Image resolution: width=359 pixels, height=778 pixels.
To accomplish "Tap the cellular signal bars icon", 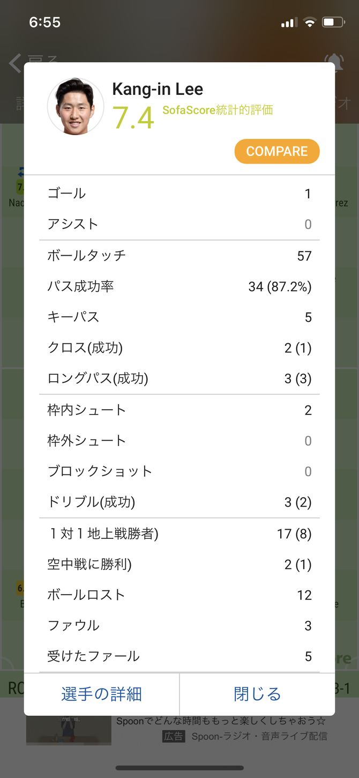I will (x=289, y=23).
